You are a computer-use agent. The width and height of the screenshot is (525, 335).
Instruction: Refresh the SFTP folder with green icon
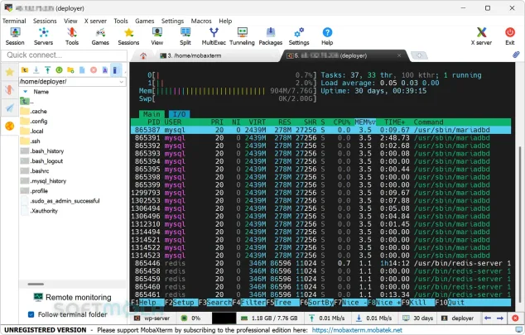(x=60, y=69)
